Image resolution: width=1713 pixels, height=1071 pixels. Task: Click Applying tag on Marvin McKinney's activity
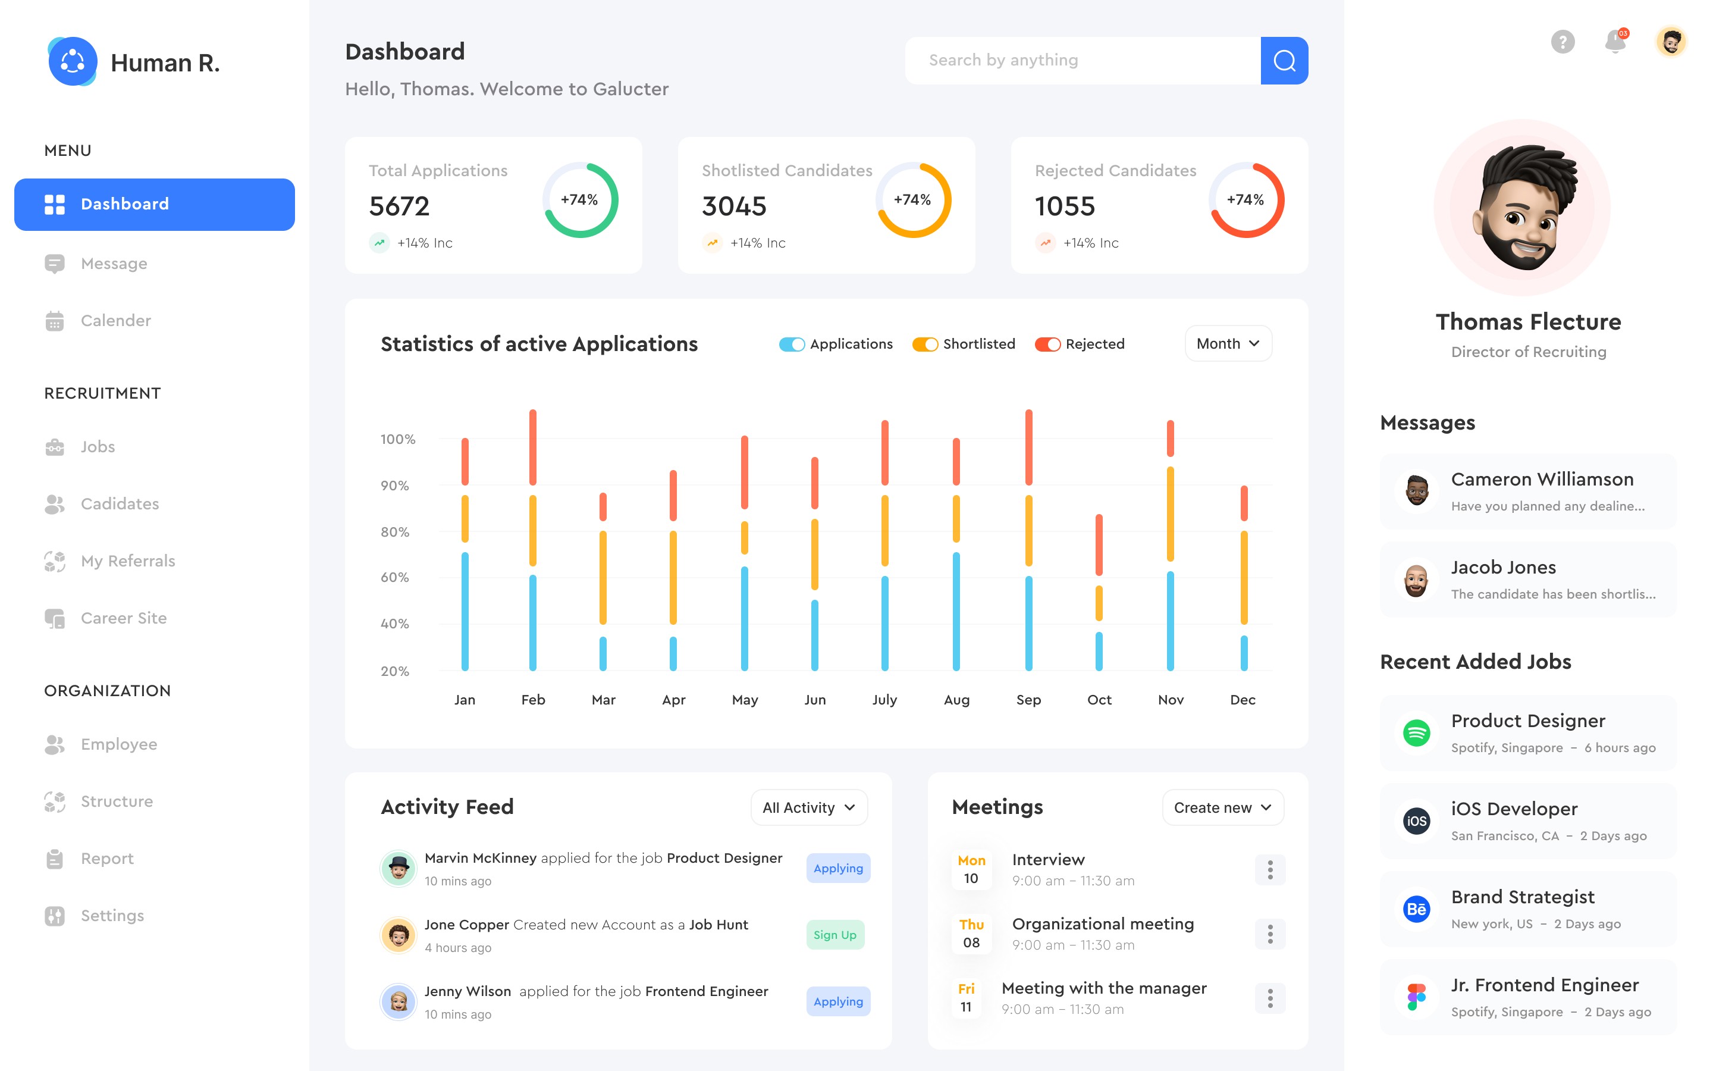[837, 869]
